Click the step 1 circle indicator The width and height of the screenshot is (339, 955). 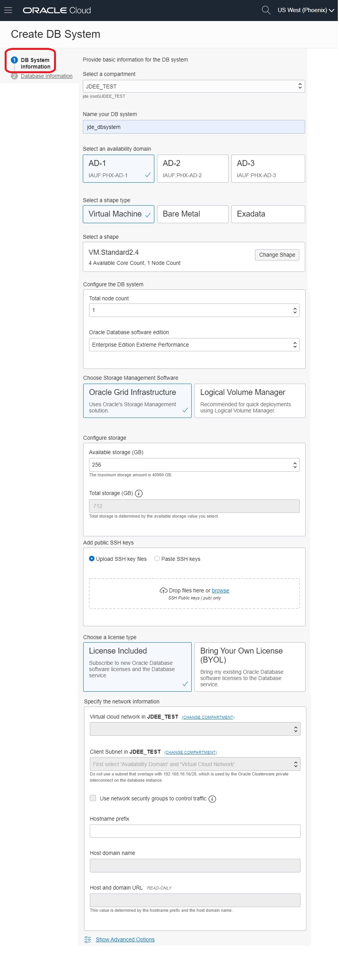tap(14, 60)
